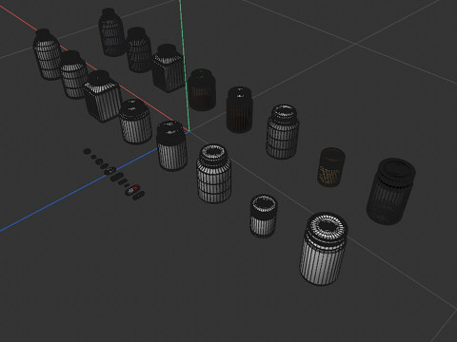The image size is (457, 342).
Task: Click the blue axis line
Action: [78, 190]
